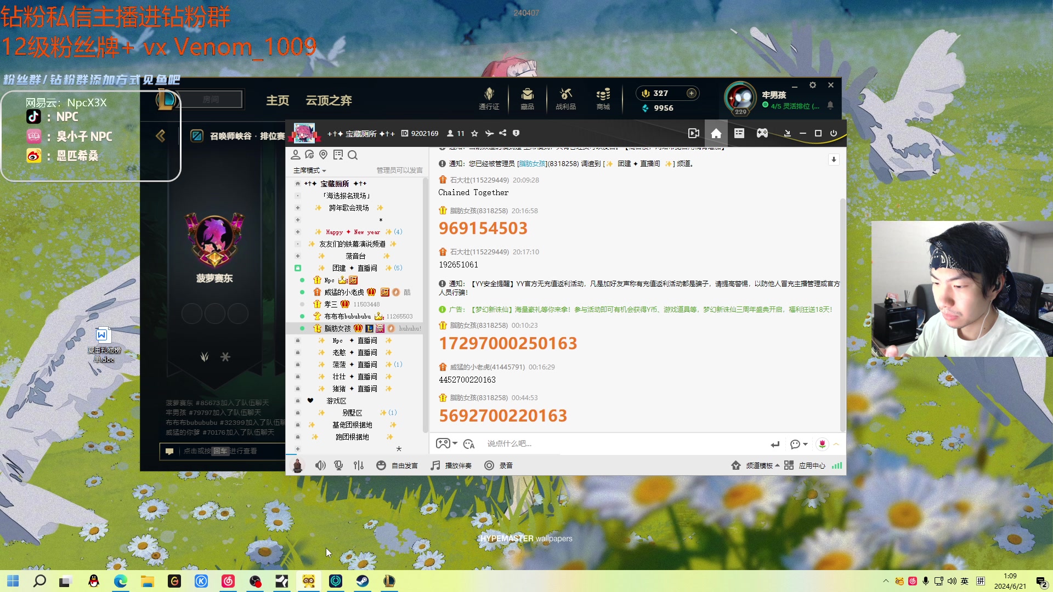The width and height of the screenshot is (1053, 592).
Task: Open desktop Word file 夏日礼物榜单.doc
Action: point(103,344)
